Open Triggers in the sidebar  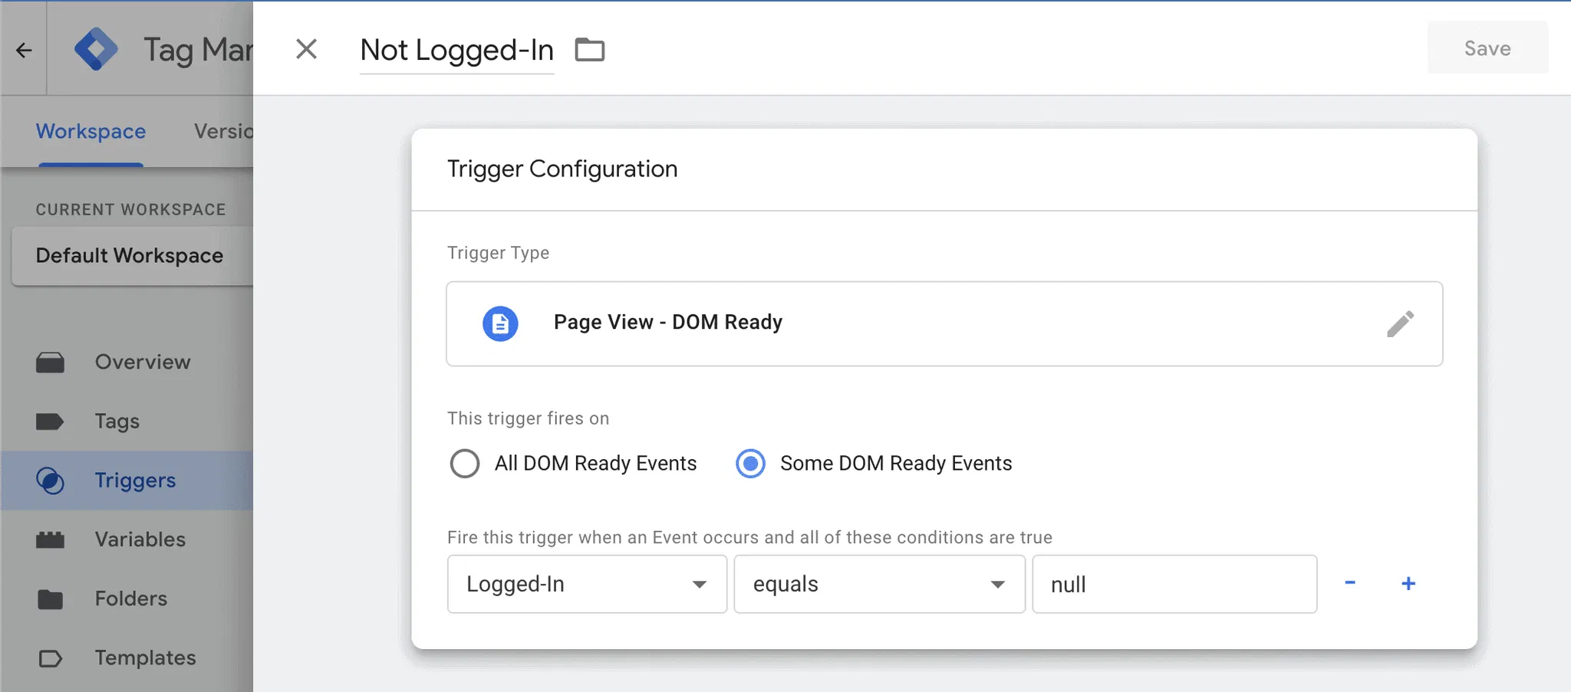pyautogui.click(x=135, y=480)
